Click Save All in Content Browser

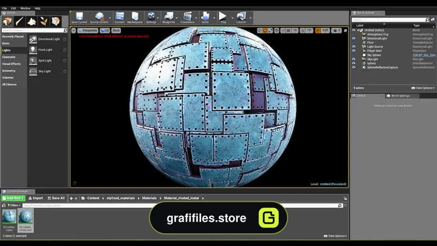click(56, 198)
